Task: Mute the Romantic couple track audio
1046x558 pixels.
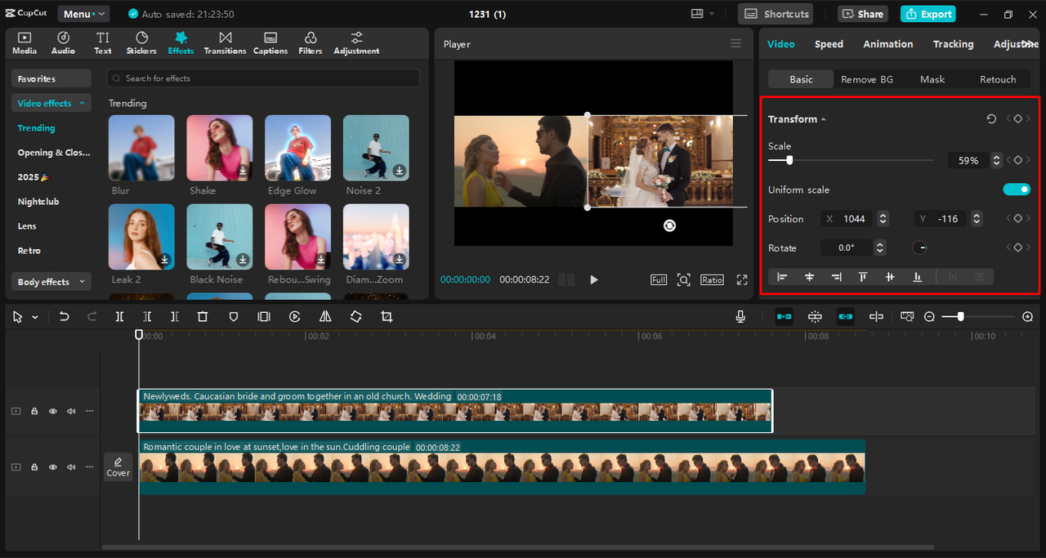Action: point(71,467)
